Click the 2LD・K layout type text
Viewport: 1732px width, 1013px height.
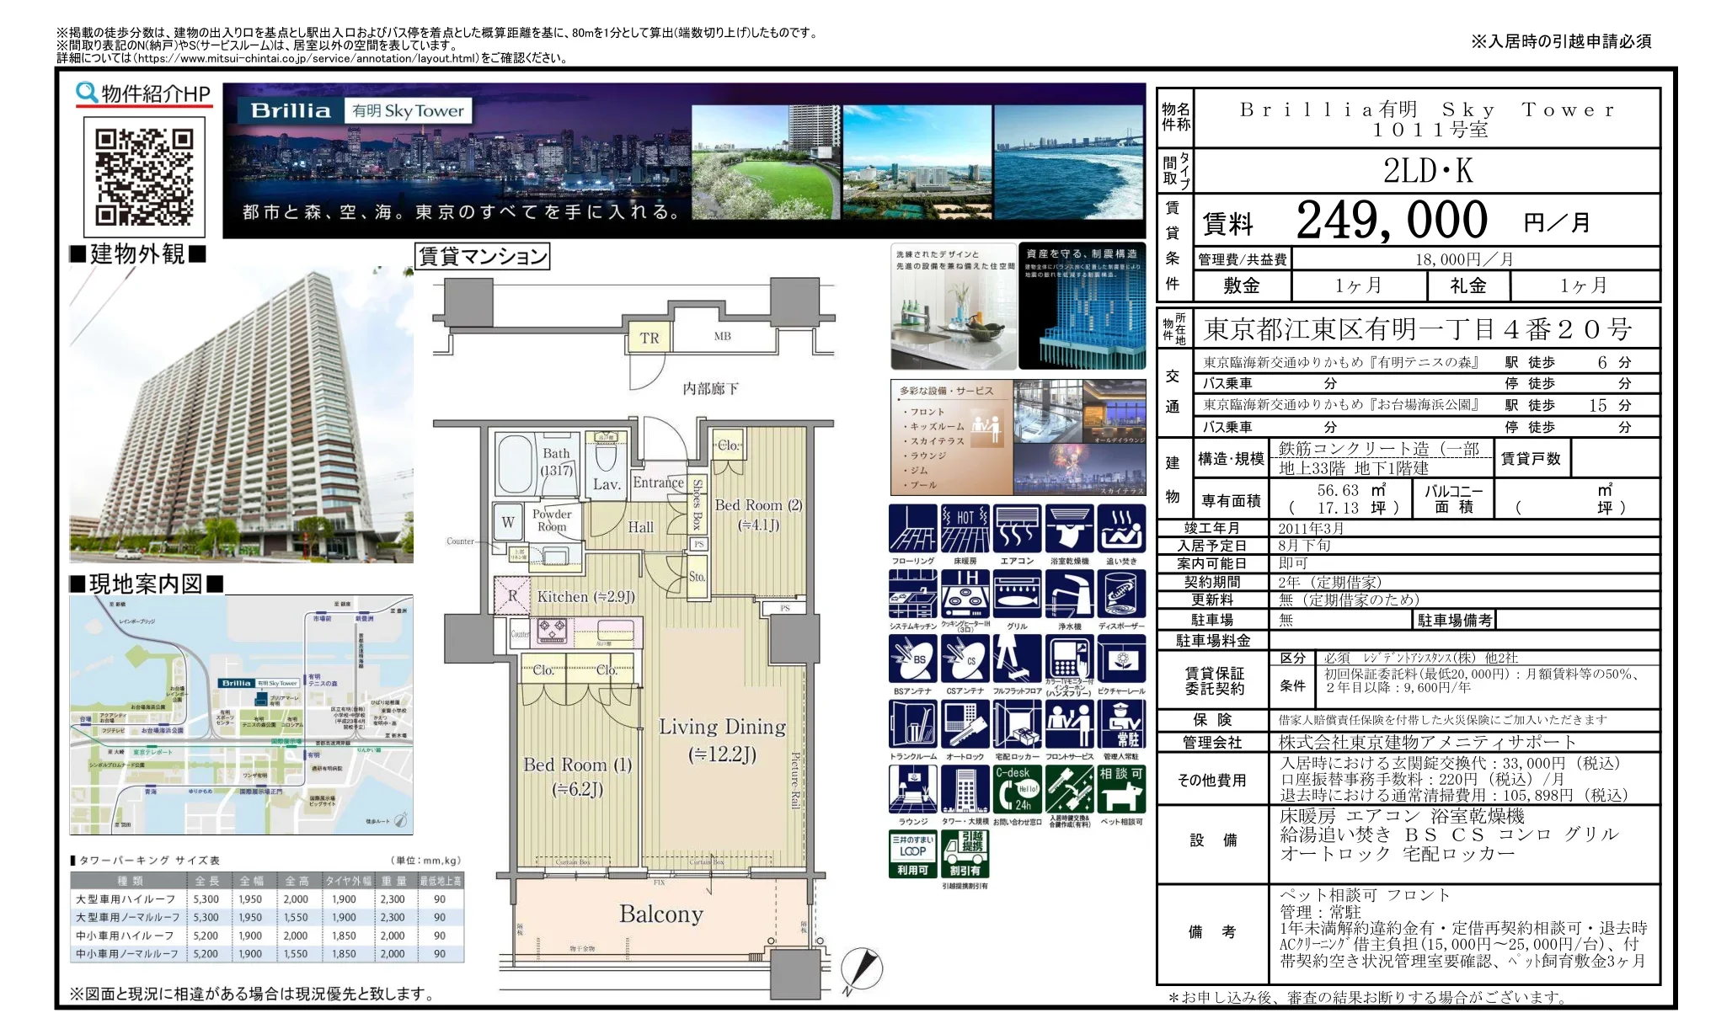pos(1428,171)
